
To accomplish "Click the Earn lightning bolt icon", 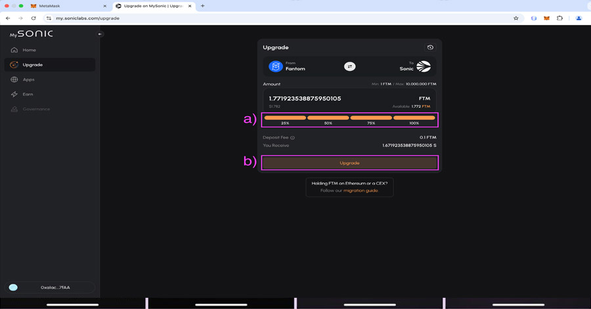I will [14, 94].
